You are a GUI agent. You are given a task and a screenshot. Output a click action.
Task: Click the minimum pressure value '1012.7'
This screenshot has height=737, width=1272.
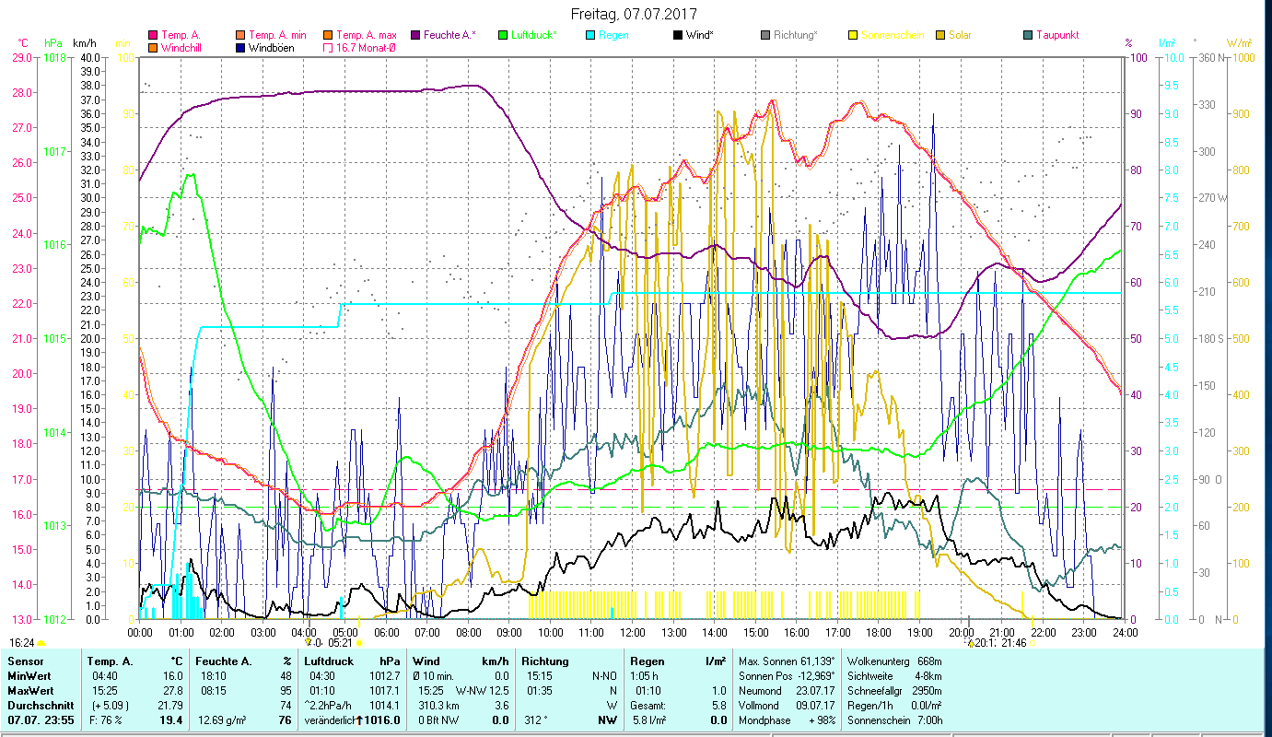383,676
